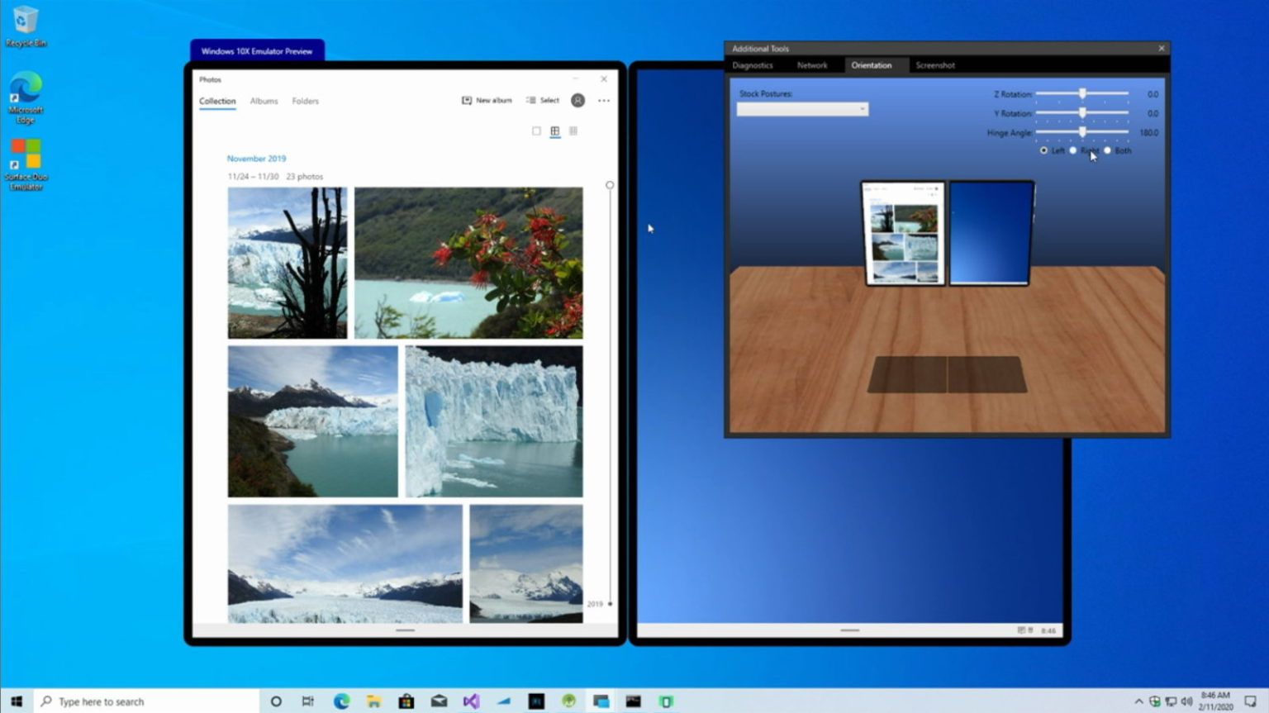Image resolution: width=1269 pixels, height=713 pixels.
Task: Open the Screenshot tab
Action: coord(934,65)
